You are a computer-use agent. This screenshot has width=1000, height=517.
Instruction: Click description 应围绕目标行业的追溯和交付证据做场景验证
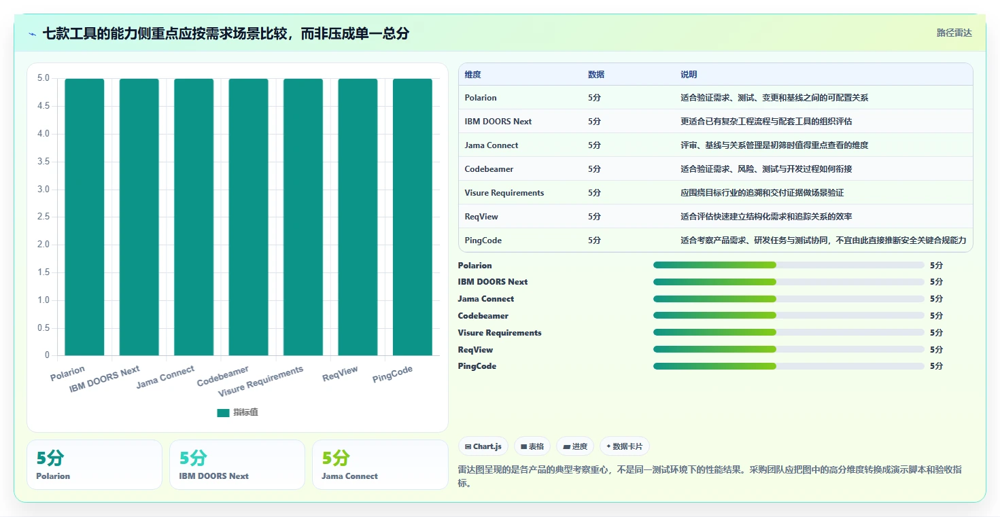(x=762, y=193)
